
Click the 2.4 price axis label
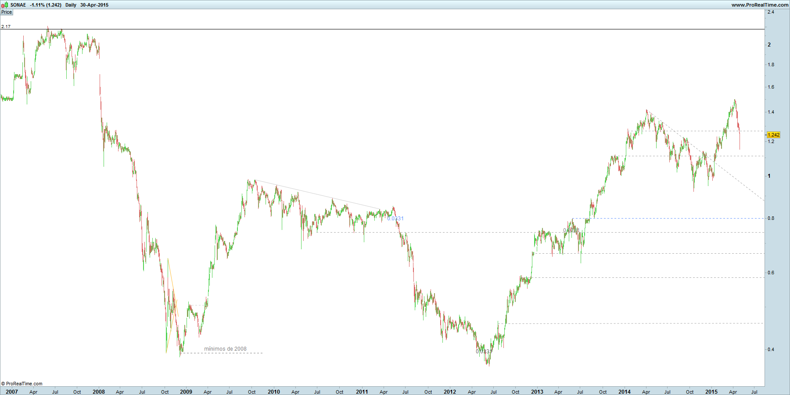pyautogui.click(x=771, y=12)
